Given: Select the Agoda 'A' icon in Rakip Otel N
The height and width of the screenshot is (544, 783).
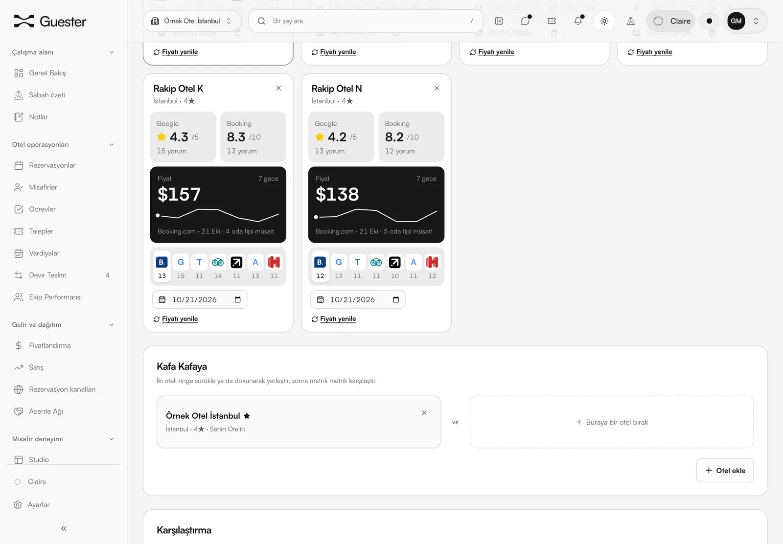Looking at the screenshot, I should (414, 262).
